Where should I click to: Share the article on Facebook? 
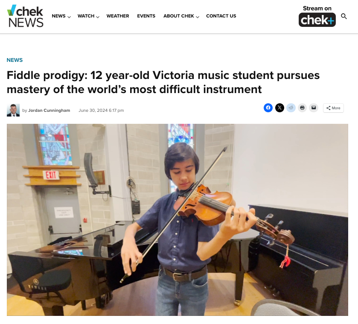pyautogui.click(x=268, y=108)
